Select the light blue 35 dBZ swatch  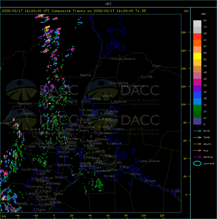197,101
